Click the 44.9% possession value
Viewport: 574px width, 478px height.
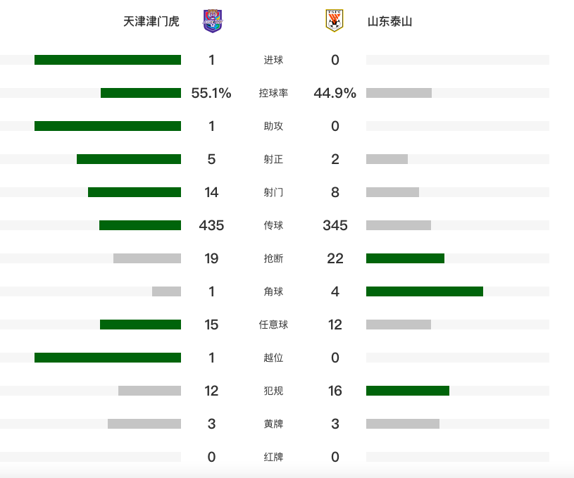(335, 93)
